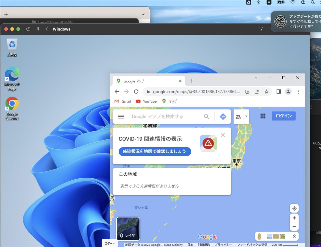This screenshot has width=321, height=247.
Task: Open the ごみ箱 desktop icon
Action: tap(12, 47)
